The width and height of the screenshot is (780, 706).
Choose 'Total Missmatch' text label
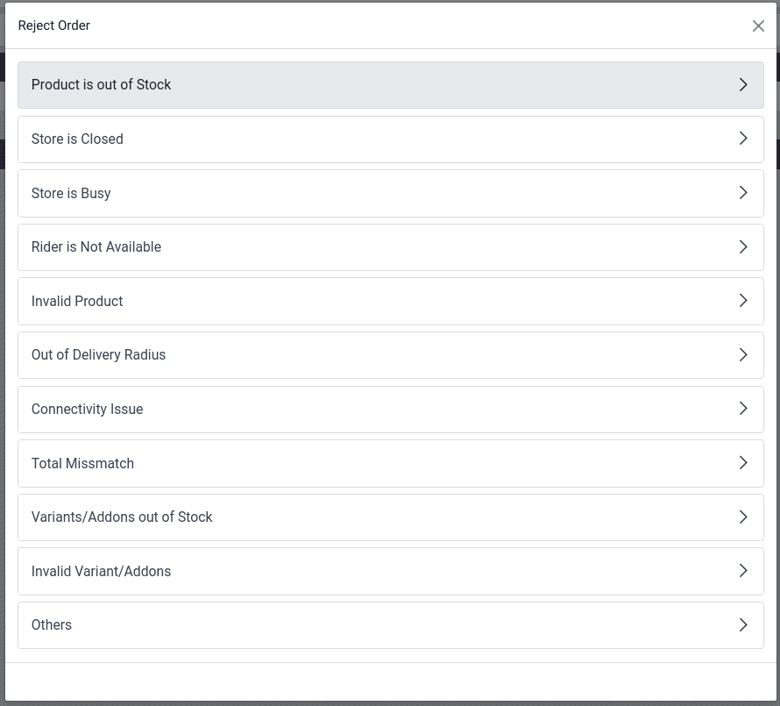[x=82, y=463]
